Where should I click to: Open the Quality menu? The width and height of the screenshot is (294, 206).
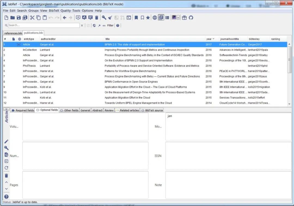point(65,11)
